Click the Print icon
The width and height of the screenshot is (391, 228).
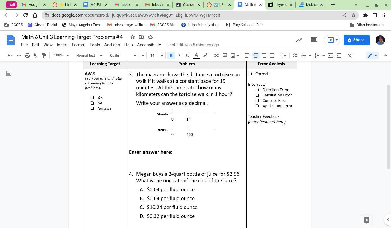27,56
